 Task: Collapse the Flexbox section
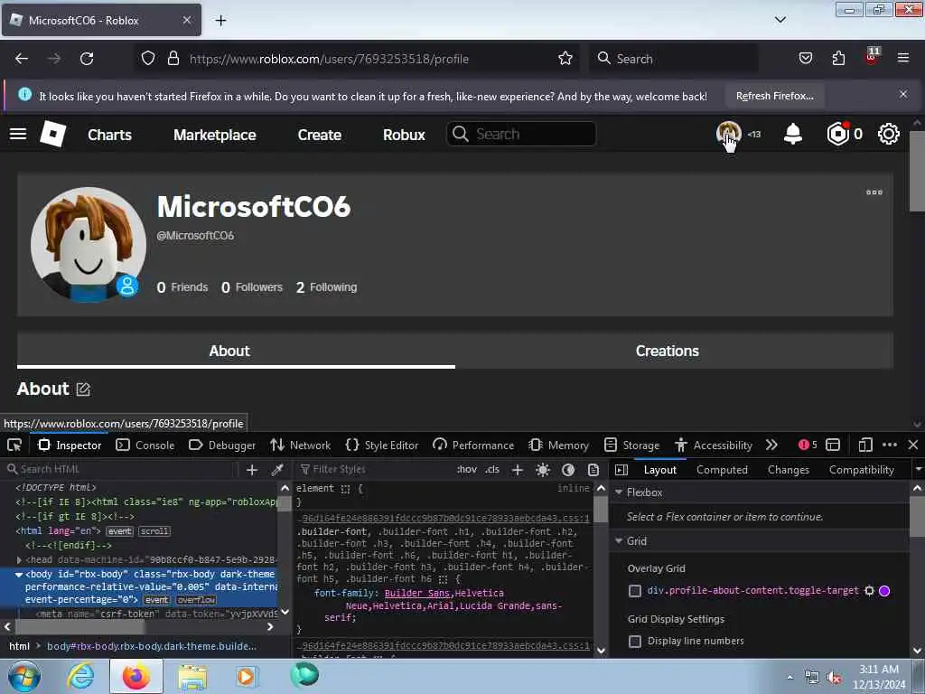point(619,492)
